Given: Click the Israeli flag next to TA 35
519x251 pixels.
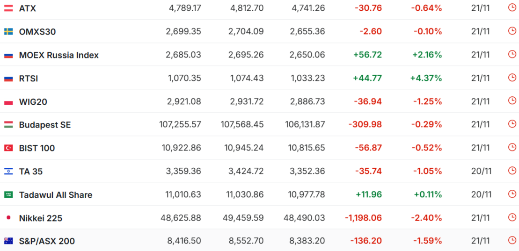Looking at the screenshot, I should pyautogui.click(x=8, y=171).
